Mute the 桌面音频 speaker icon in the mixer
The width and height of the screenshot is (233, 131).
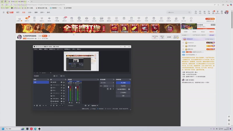click(69, 102)
